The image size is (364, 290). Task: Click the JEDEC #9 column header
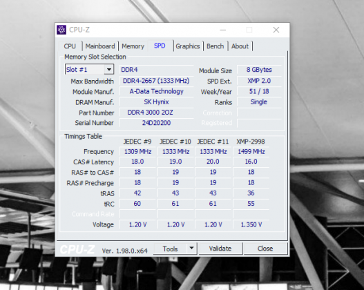click(x=137, y=142)
